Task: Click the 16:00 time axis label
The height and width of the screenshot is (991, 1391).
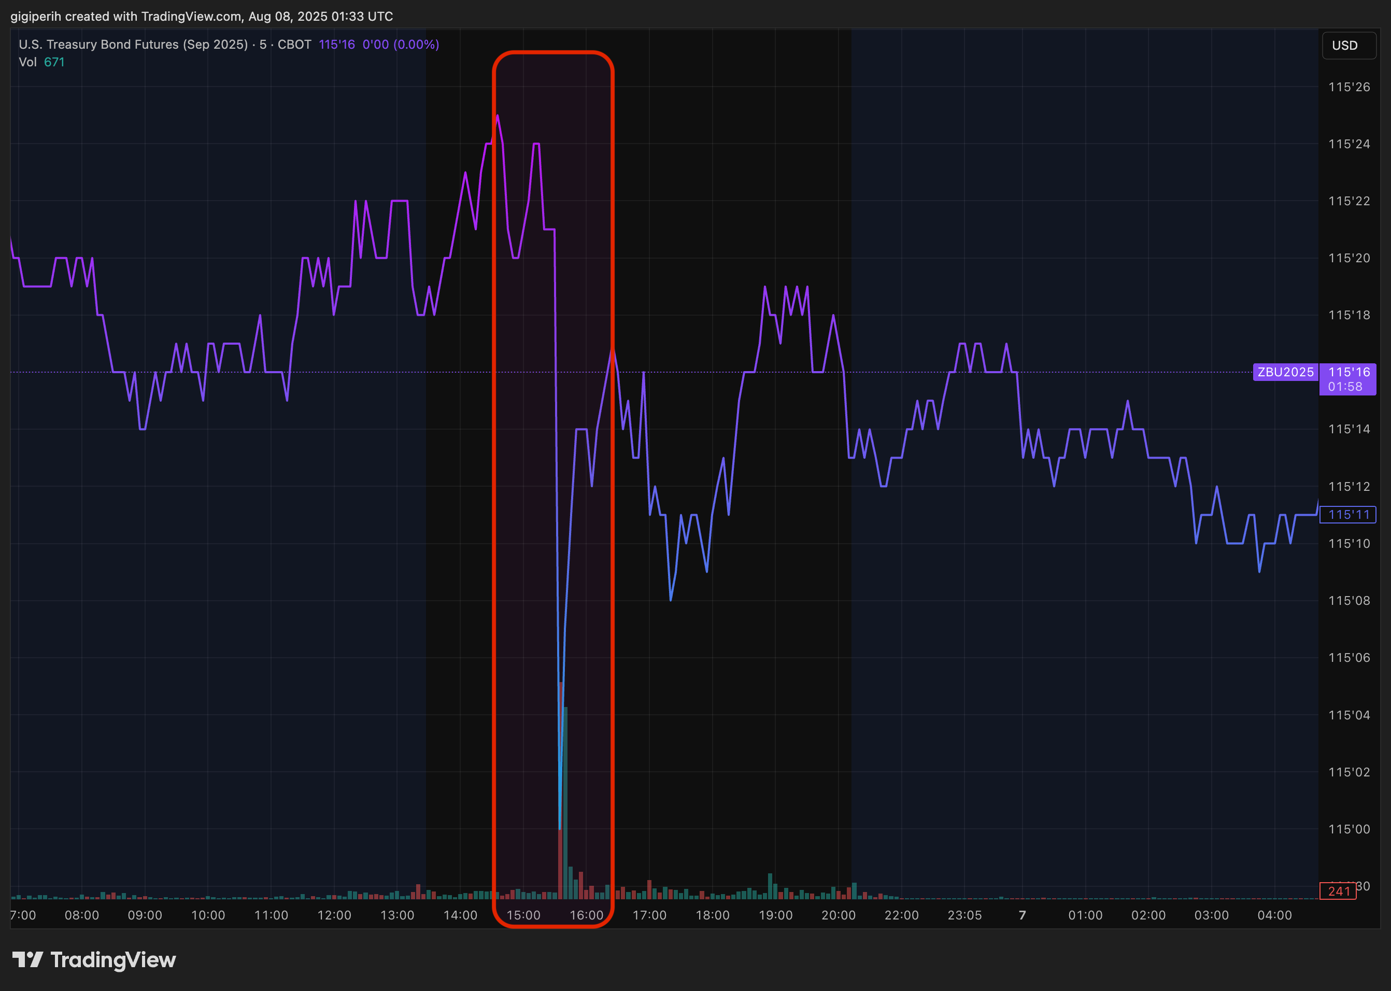Action: pos(586,915)
